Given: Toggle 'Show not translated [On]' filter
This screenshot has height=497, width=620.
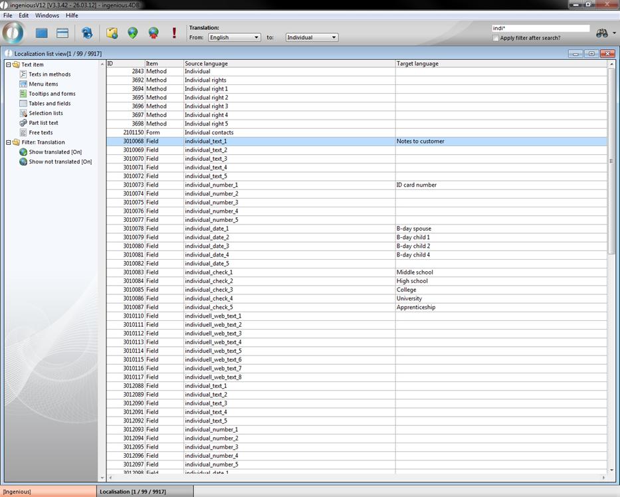Looking at the screenshot, I should pos(60,161).
